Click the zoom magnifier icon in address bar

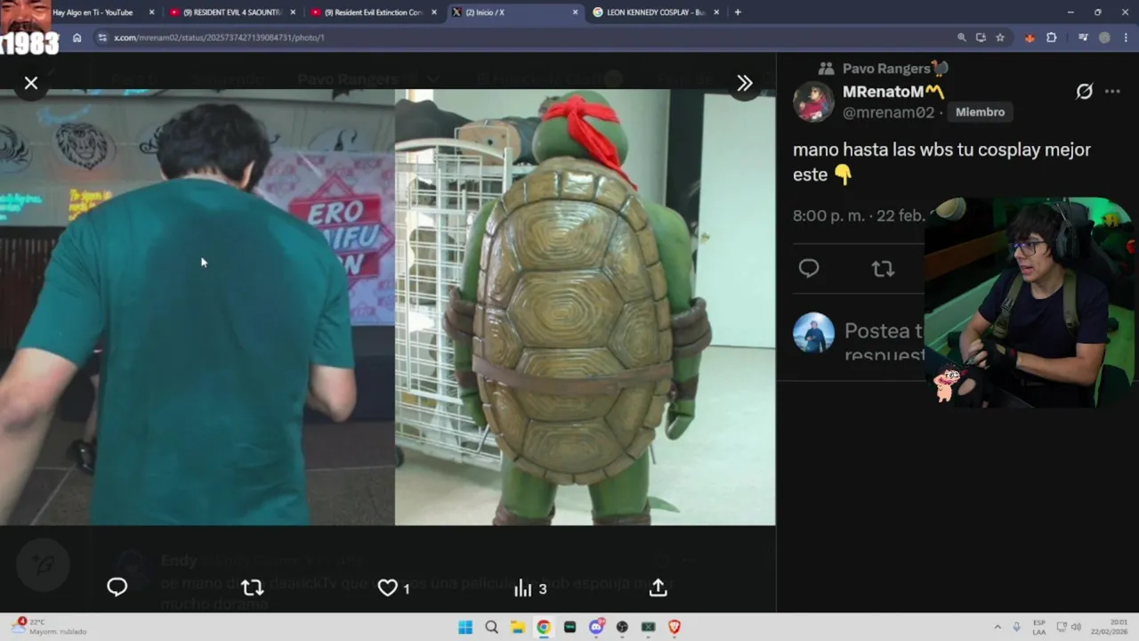961,37
